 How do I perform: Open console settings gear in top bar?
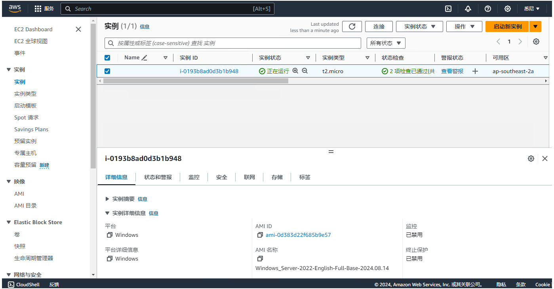pyautogui.click(x=508, y=9)
